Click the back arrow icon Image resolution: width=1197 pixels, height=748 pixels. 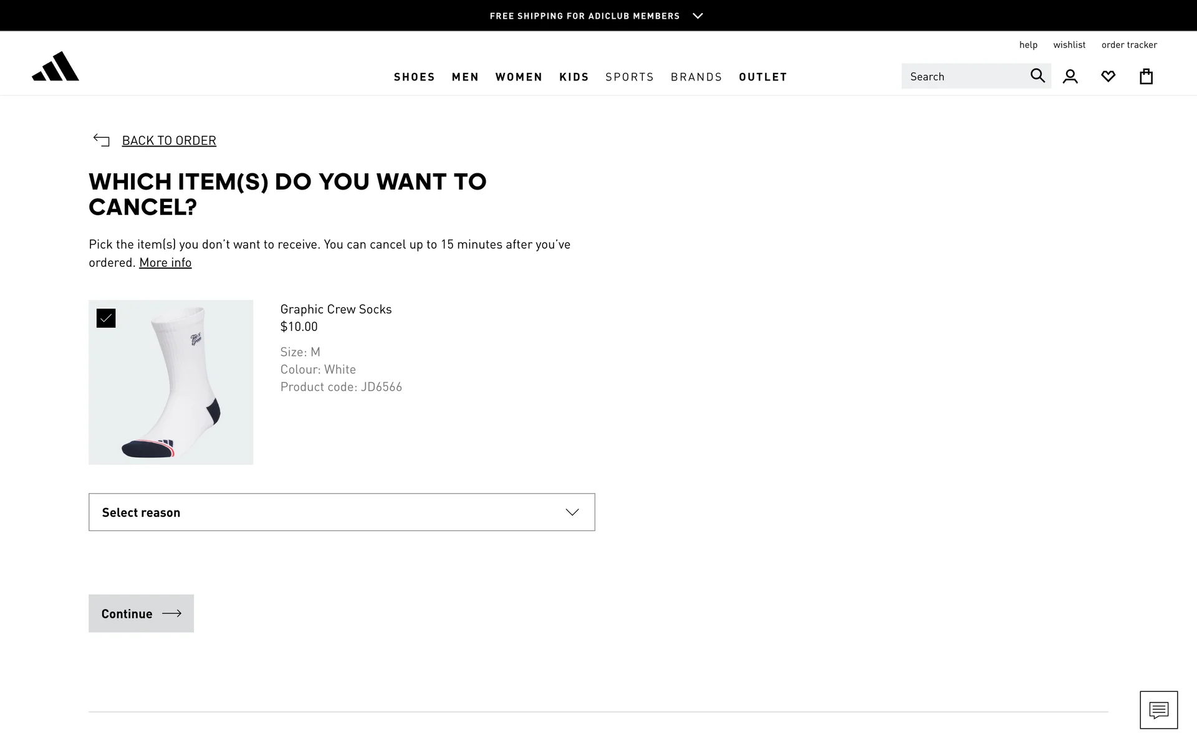coord(101,140)
